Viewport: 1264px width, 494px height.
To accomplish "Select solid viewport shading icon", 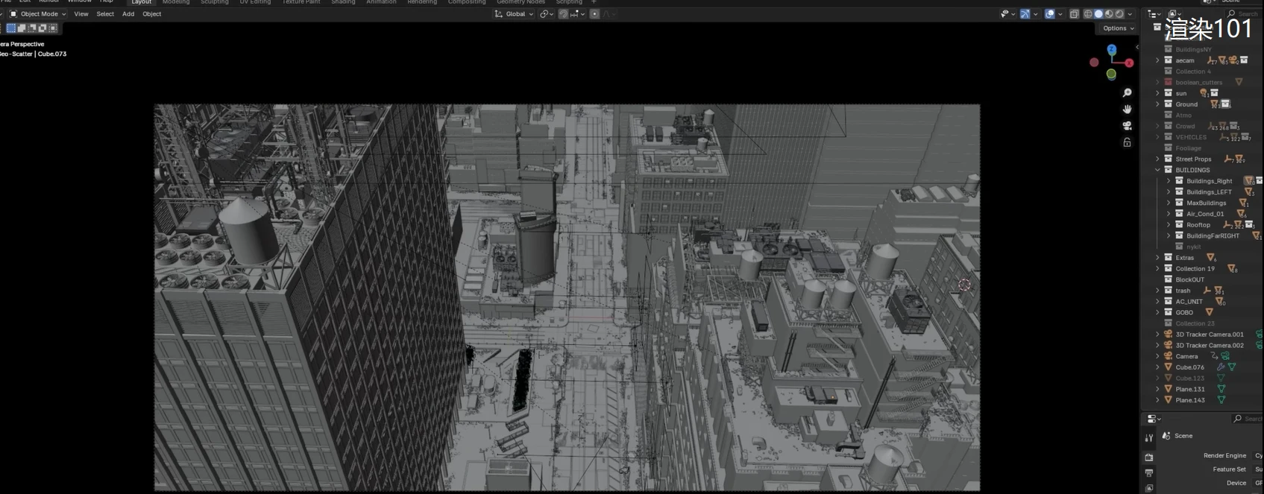I will 1098,13.
